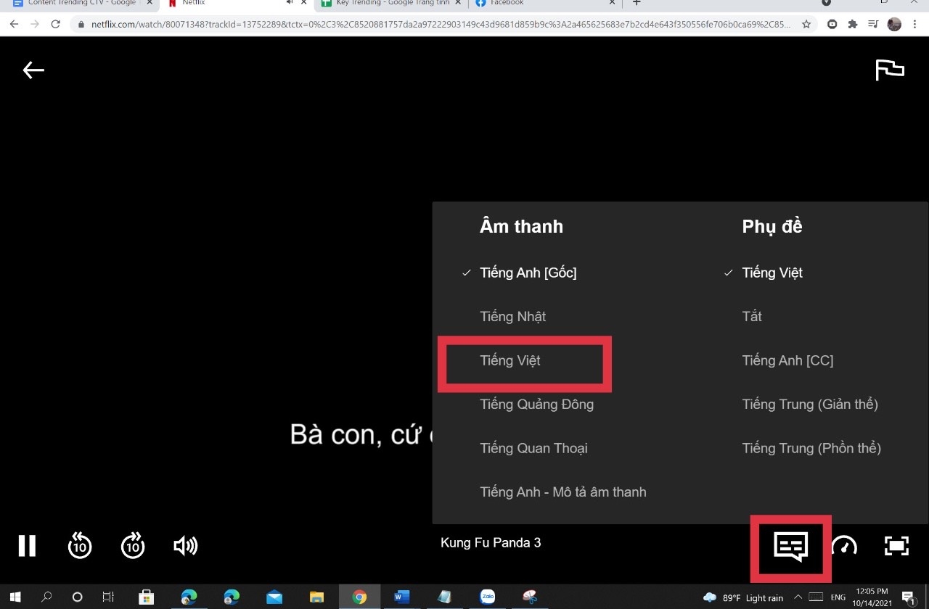Choose Tiếng Anh - Mô tả âm thanh
The height and width of the screenshot is (609, 929).
[x=562, y=492]
